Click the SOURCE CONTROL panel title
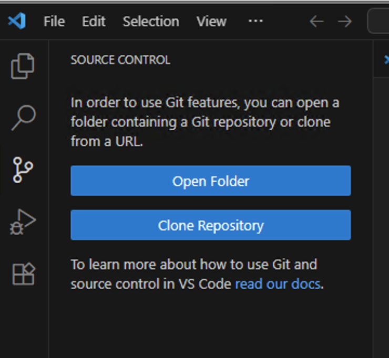The width and height of the screenshot is (389, 358). pyautogui.click(x=120, y=60)
